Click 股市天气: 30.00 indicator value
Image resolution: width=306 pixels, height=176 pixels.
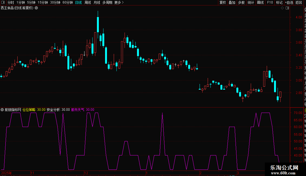coord(83,110)
